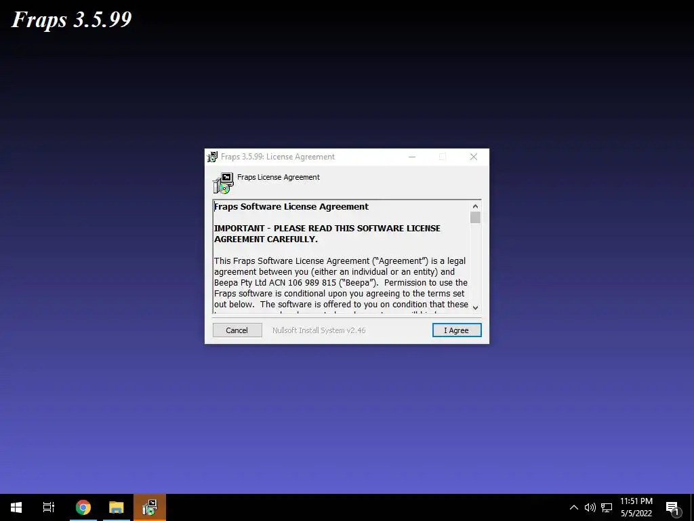This screenshot has width=694, height=521.
Task: Open Task View on the taskbar
Action: 49,507
